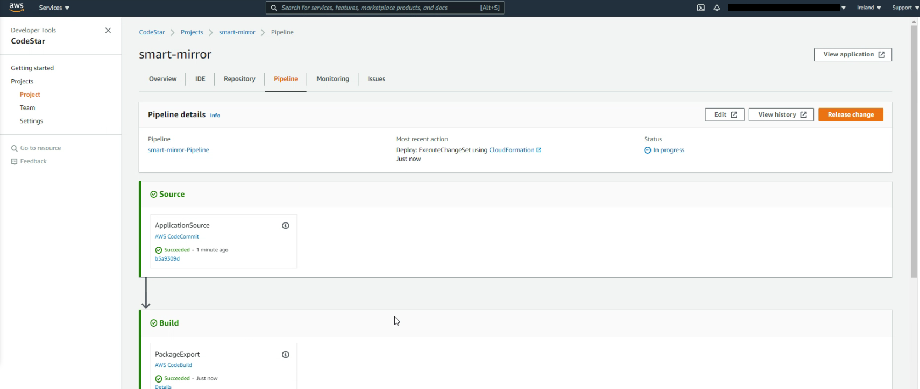Screen dimensions: 920x389
Task: Click the In progress status text
Action: [669, 150]
